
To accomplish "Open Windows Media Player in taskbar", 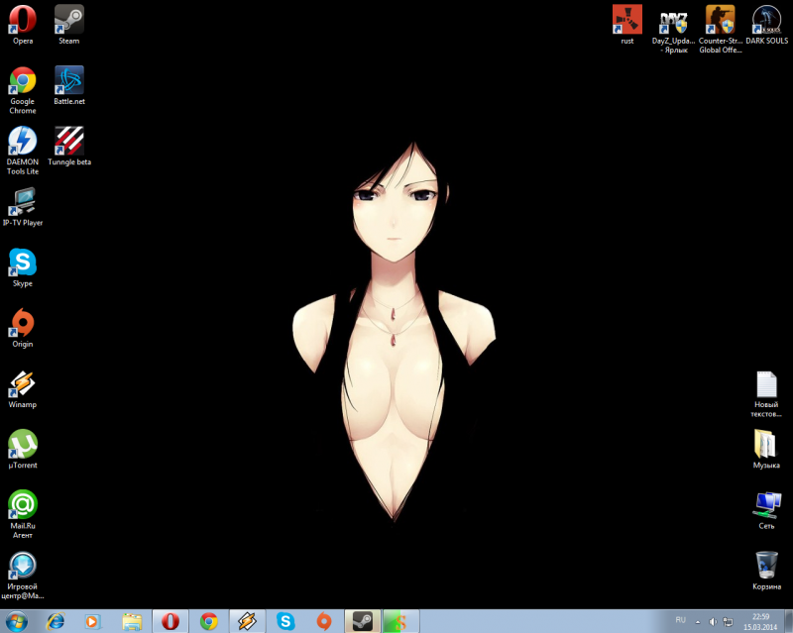I will coord(93,621).
